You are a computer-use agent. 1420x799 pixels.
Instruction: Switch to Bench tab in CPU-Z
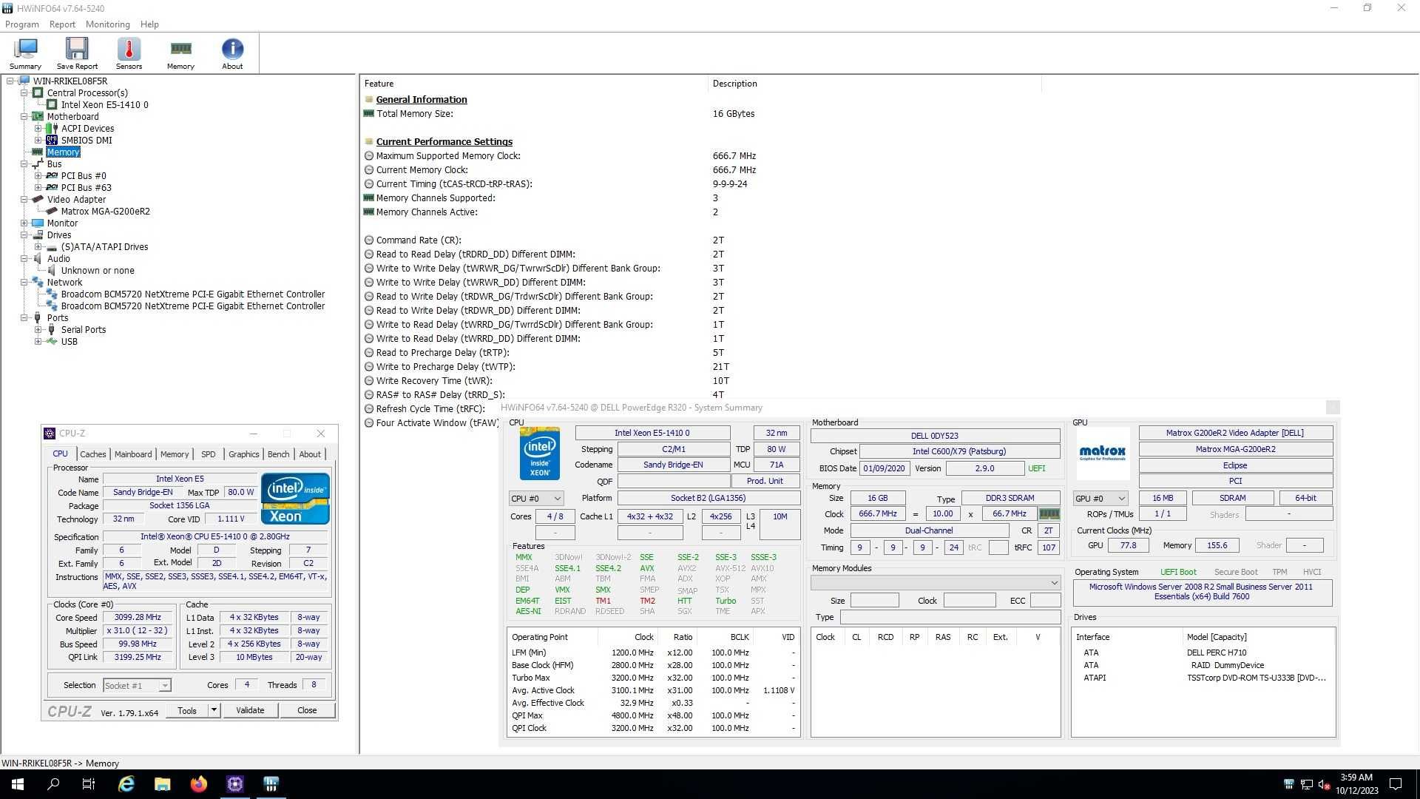click(279, 454)
